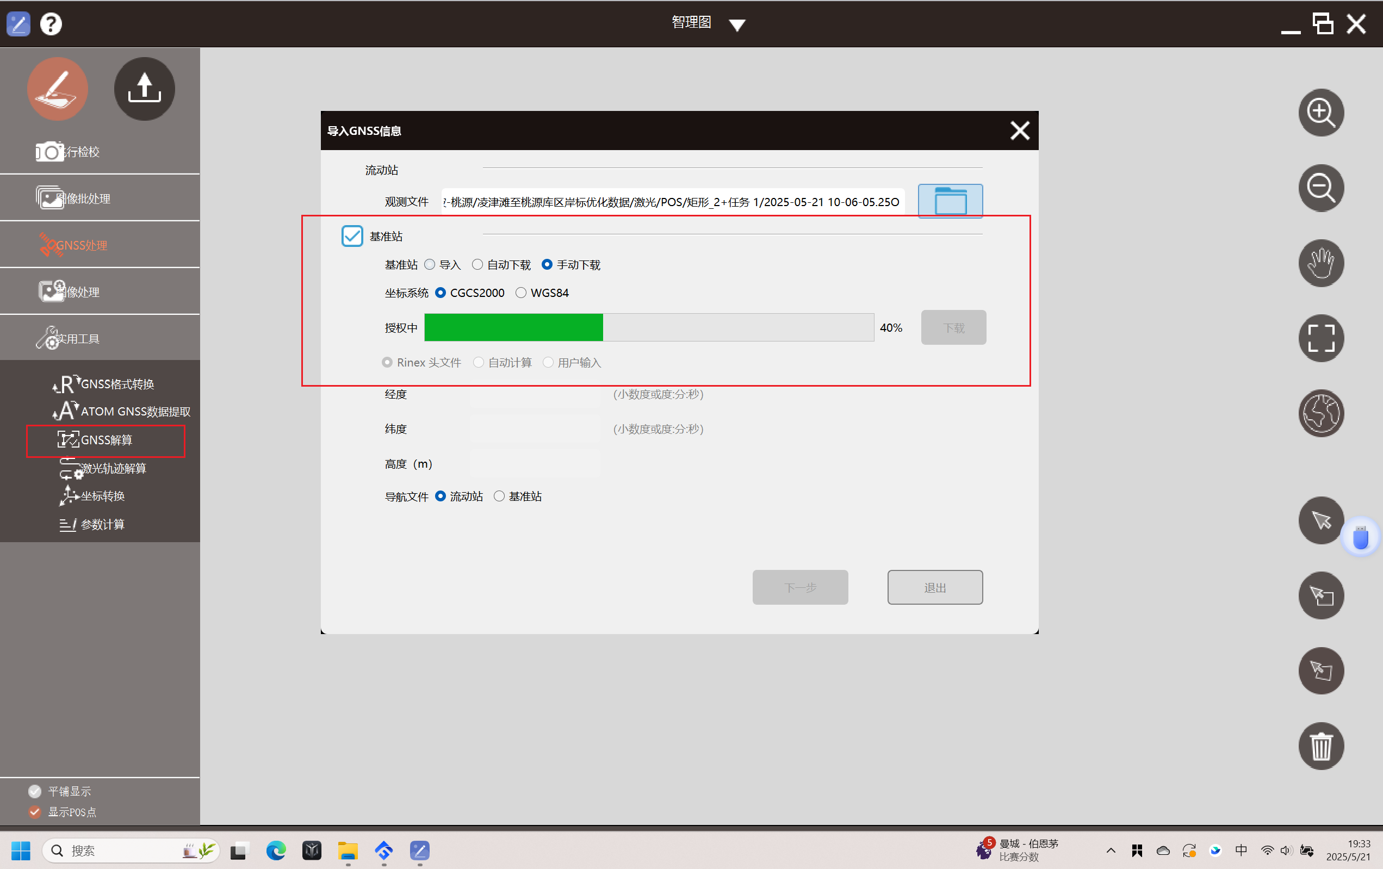Screen dimensions: 1383x869
Task: Toggle 显示POS点 option
Action: click(35, 811)
